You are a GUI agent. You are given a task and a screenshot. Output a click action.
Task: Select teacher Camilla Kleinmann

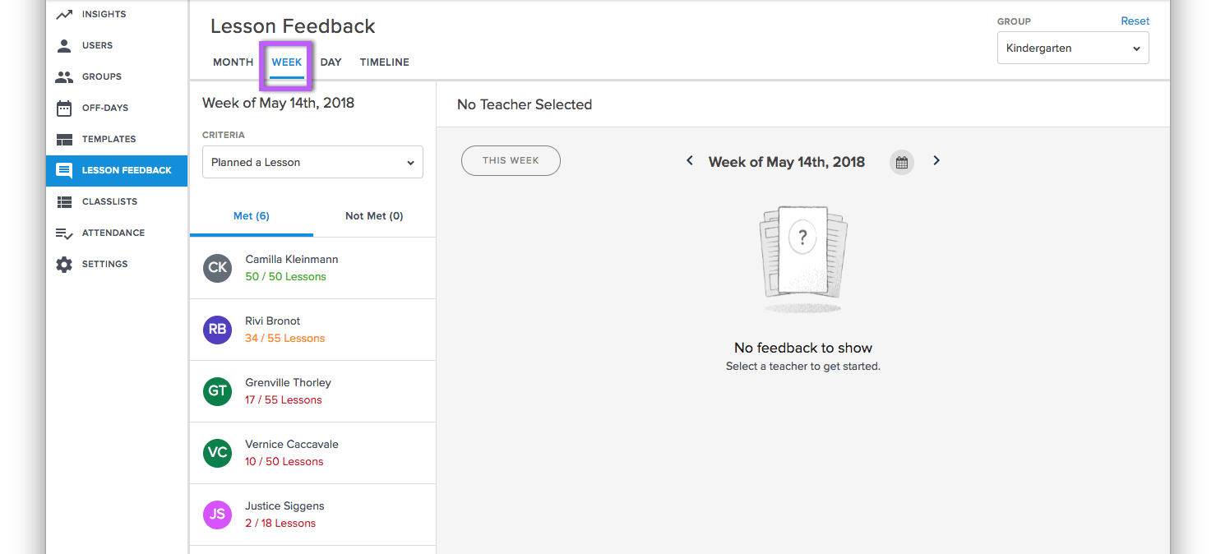(312, 268)
